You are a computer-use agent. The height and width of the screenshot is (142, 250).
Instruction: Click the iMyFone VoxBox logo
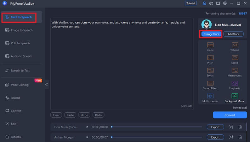tap(5, 3)
